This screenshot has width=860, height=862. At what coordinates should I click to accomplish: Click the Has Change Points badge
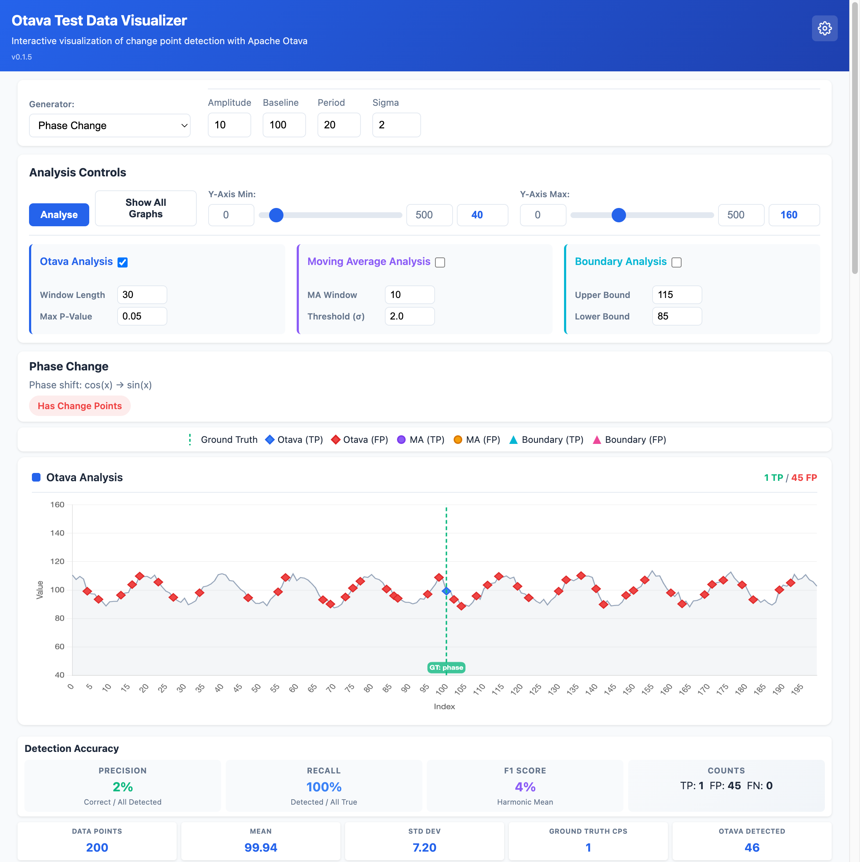tap(80, 406)
